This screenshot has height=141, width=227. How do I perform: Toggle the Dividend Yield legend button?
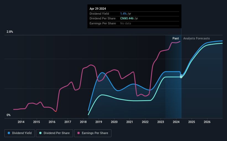[x=20, y=133]
